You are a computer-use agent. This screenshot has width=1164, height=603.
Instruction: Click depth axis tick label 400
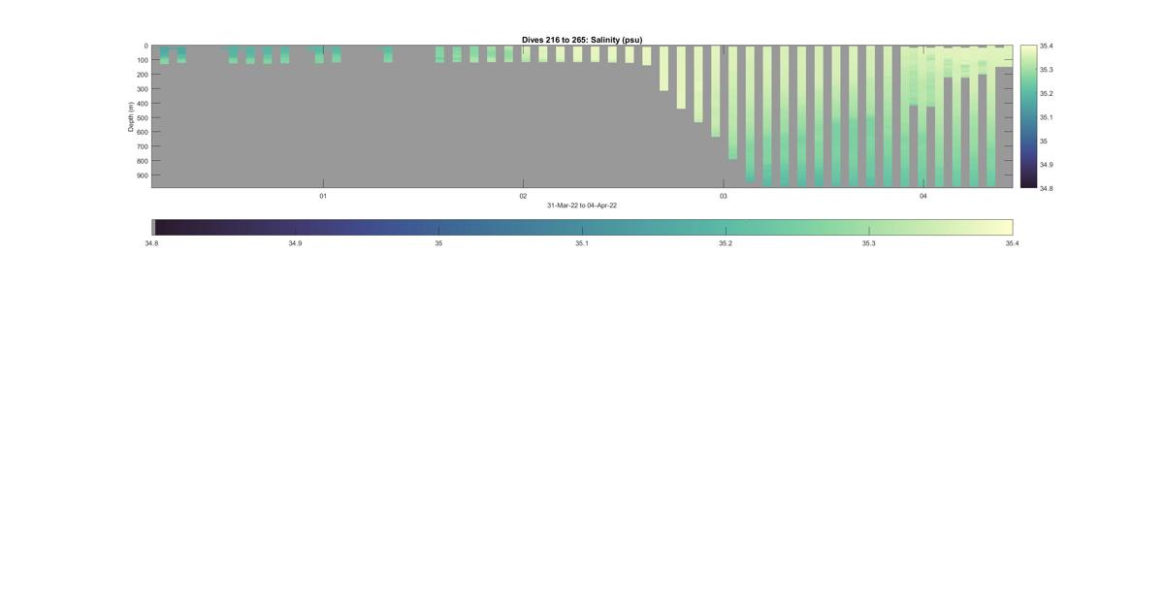pyautogui.click(x=142, y=104)
